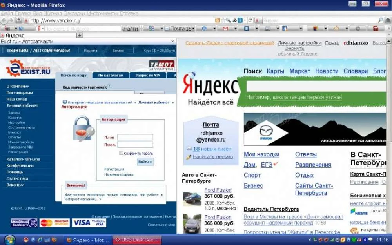
Task: Click the Mail.ru @ toolbar icon
Action: pos(204,29)
